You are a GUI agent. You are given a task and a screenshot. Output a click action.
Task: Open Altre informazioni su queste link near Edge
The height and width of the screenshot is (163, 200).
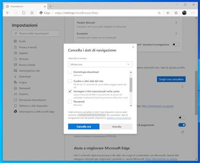tap(157, 106)
